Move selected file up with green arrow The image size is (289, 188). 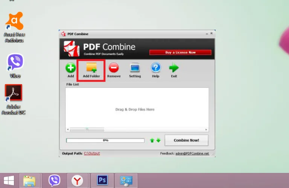[152, 141]
